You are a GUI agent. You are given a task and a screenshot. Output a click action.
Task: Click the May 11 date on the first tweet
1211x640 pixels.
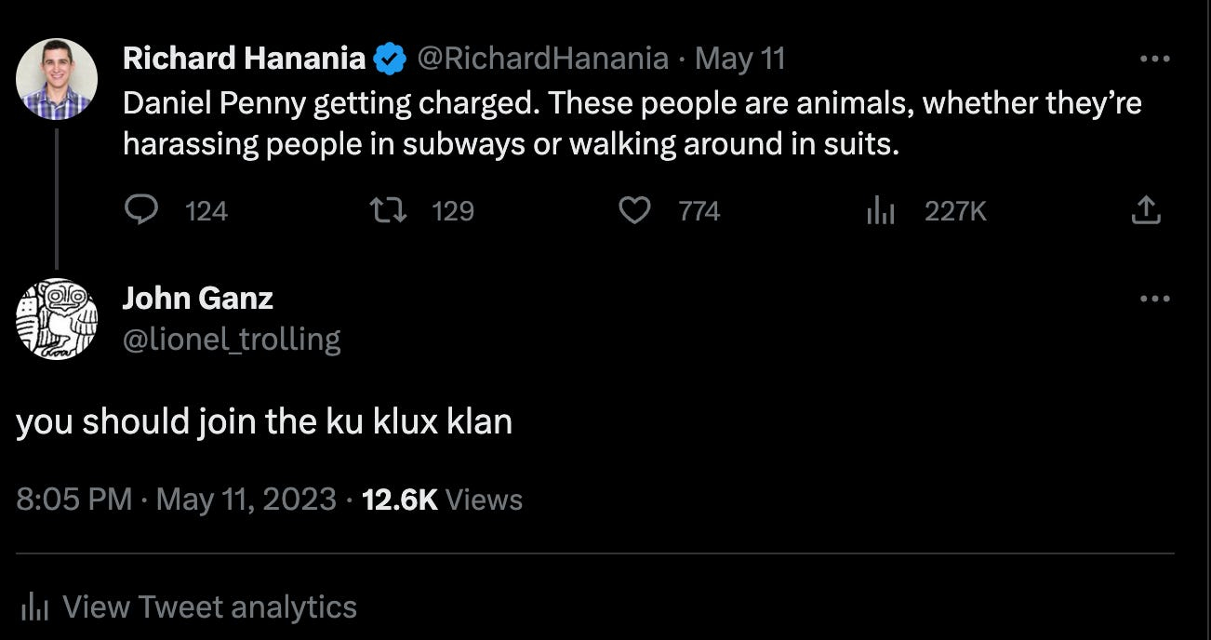coord(740,60)
